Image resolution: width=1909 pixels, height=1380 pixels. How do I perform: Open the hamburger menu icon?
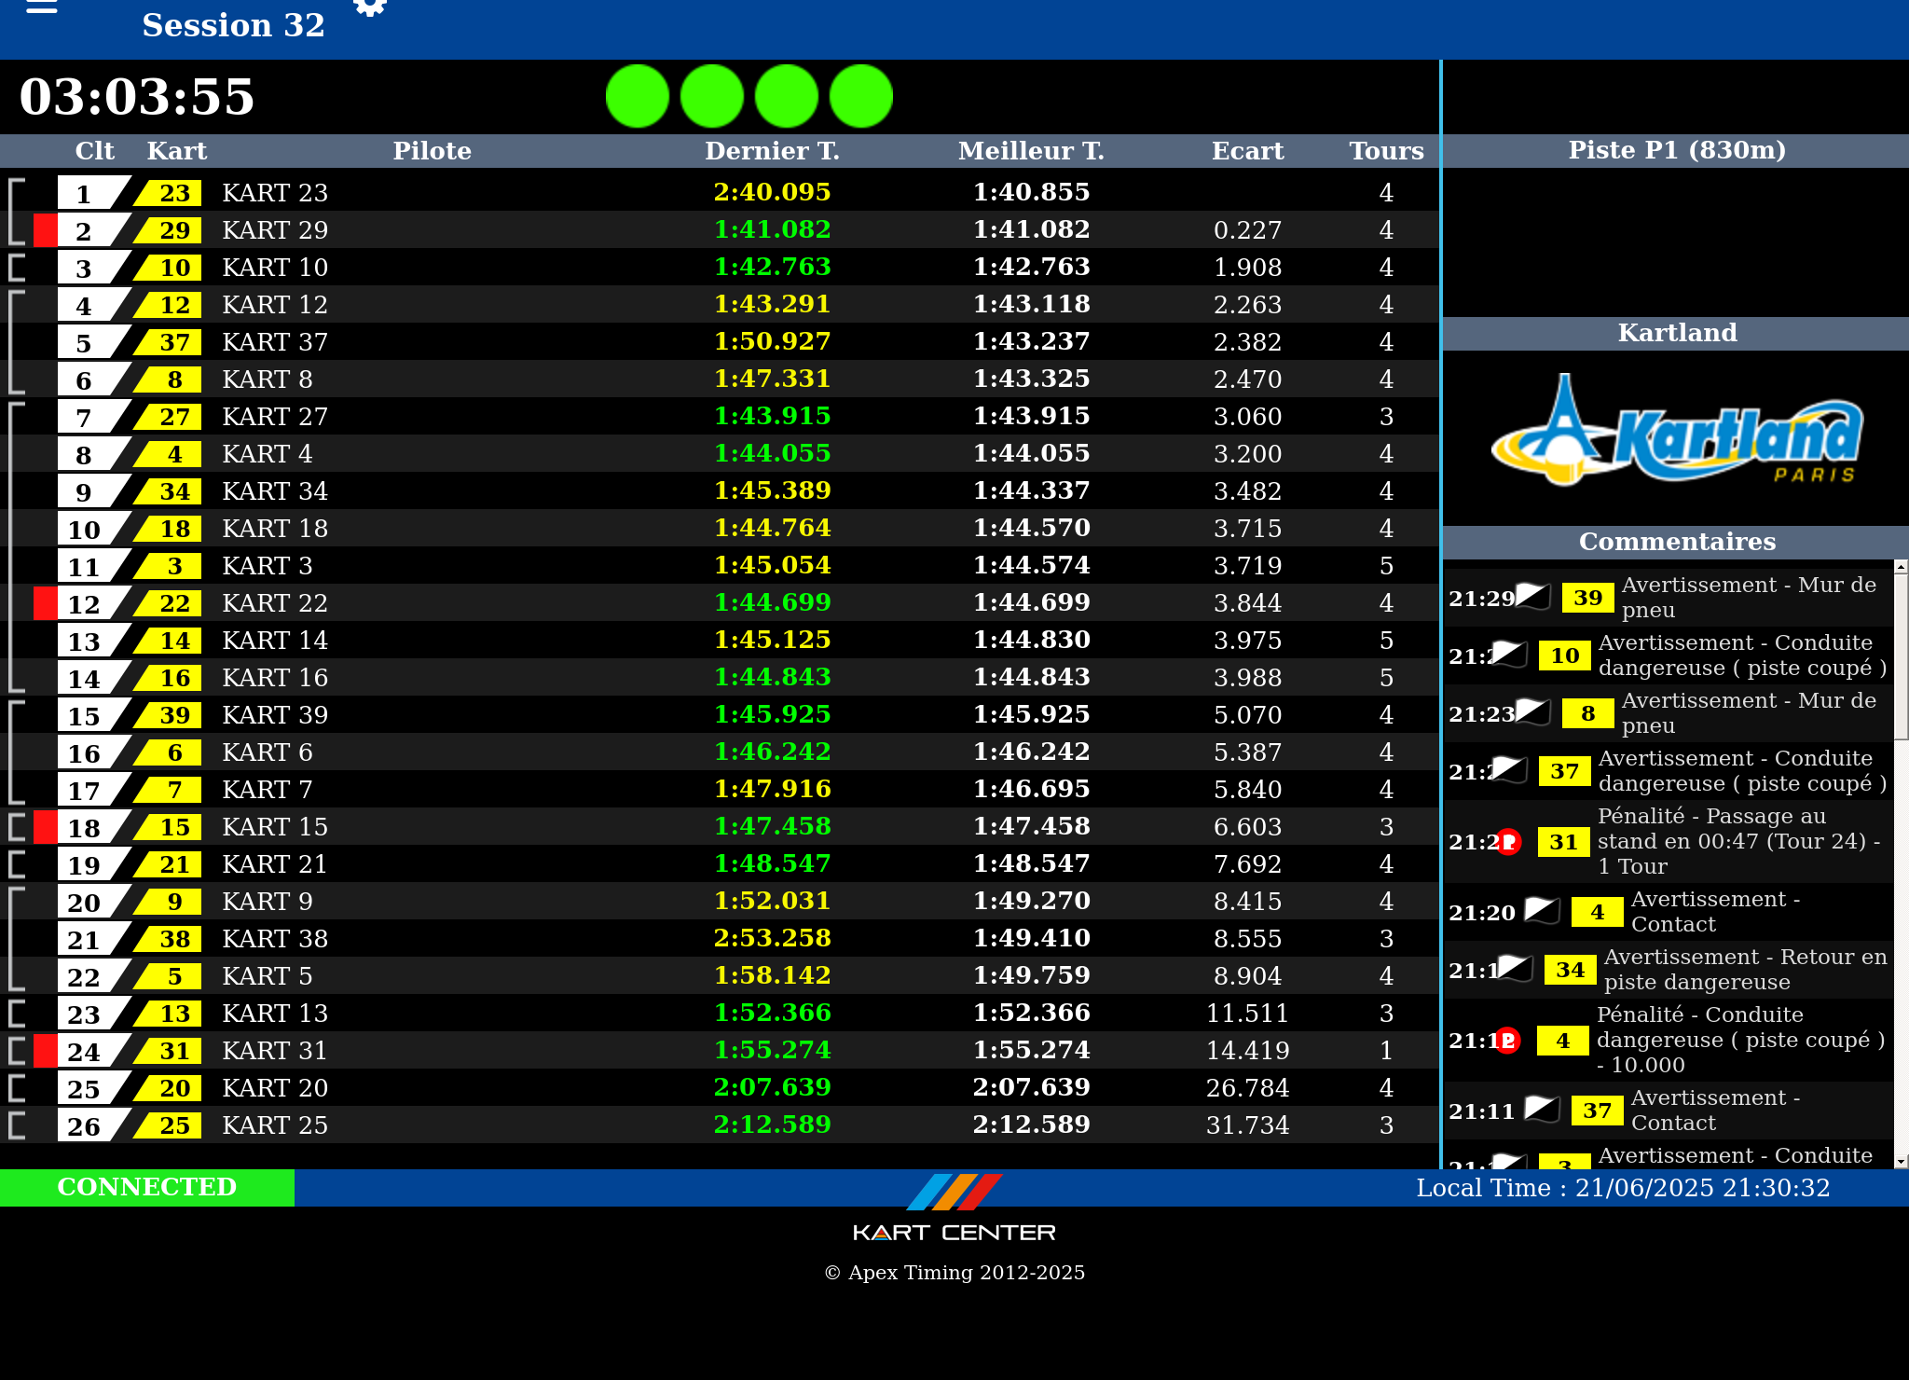42,7
